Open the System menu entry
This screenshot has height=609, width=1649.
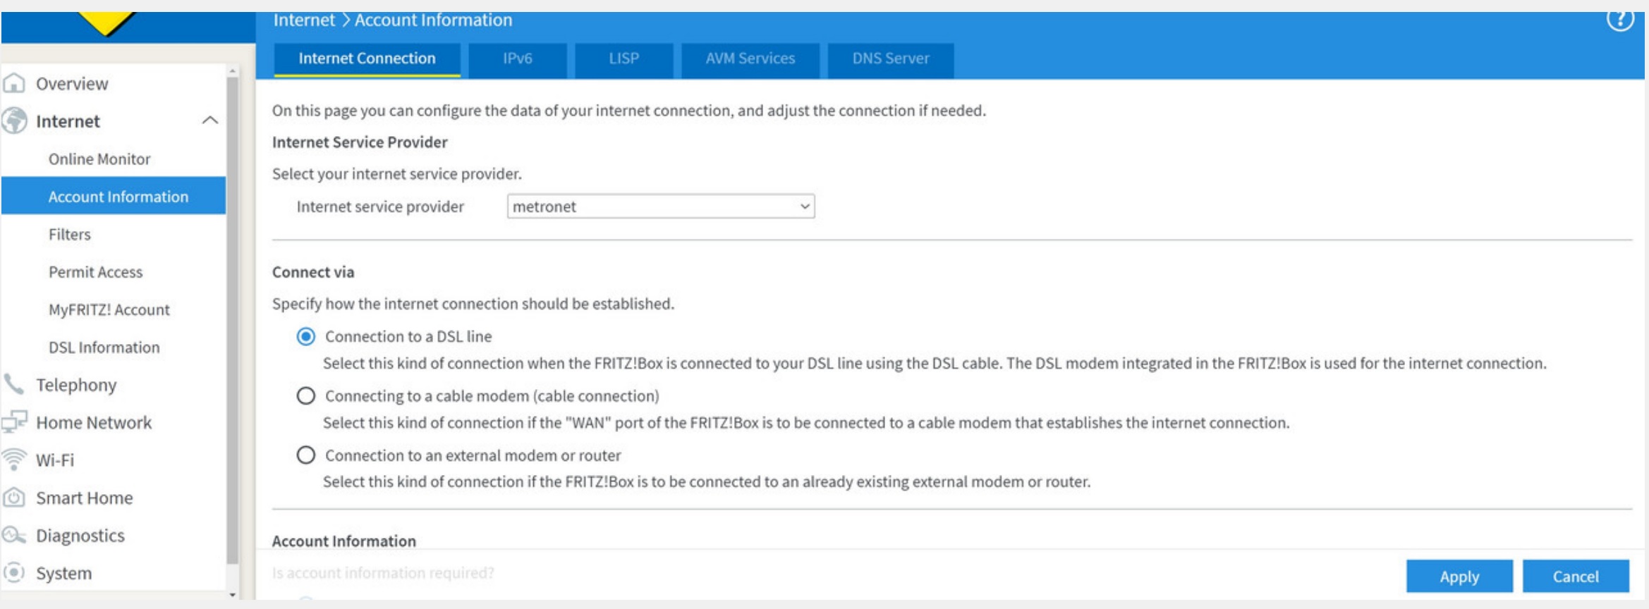[x=63, y=573]
